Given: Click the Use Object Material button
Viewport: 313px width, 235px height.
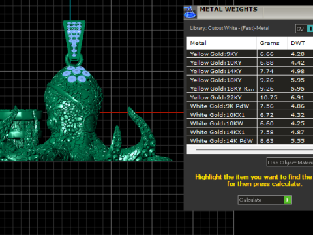Looking at the screenshot, I should [290, 163].
